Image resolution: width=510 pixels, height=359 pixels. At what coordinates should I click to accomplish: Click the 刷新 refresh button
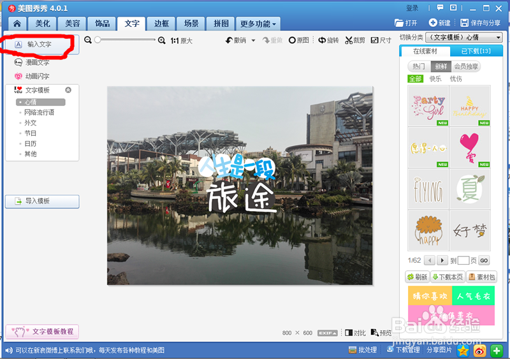click(418, 277)
